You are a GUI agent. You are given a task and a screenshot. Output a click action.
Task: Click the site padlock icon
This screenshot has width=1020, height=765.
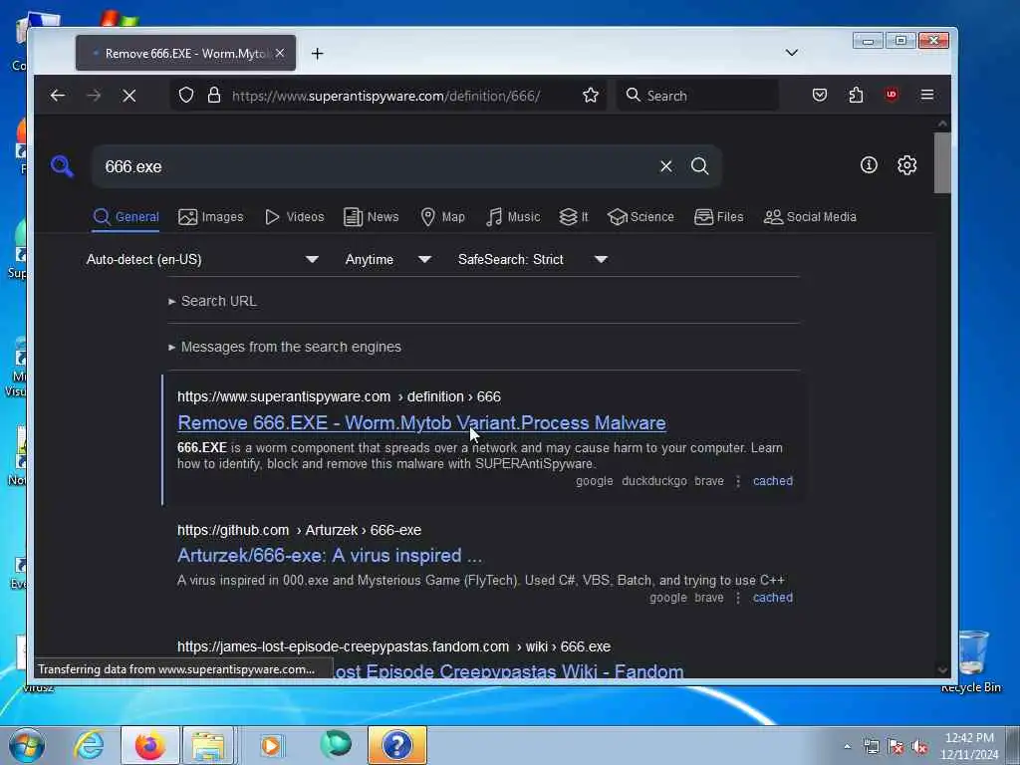coord(213,96)
